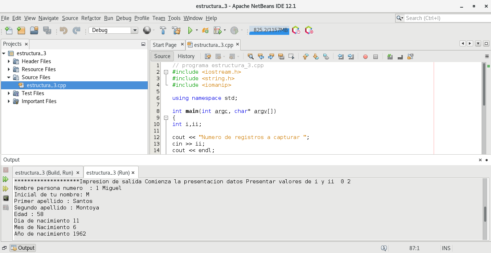The height and width of the screenshot is (253, 491).
Task: Click the Find Selection magnifier in the editor toolbar
Action: 250,56
